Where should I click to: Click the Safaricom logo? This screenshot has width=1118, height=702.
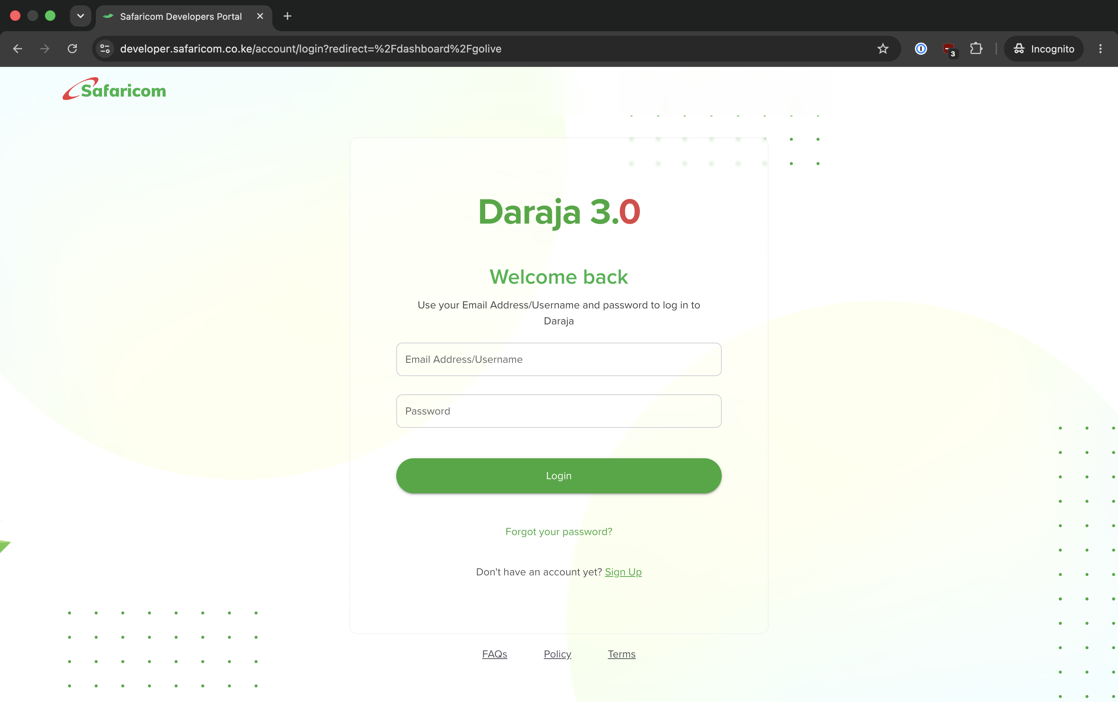click(114, 89)
